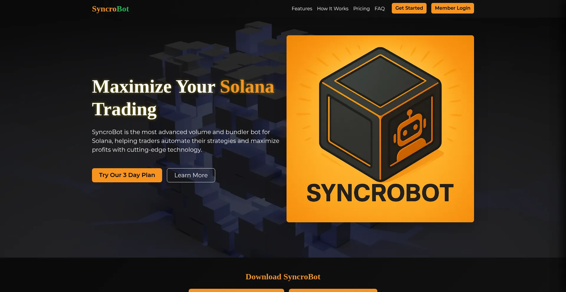Click the Learn More outlined button
Image resolution: width=566 pixels, height=292 pixels.
pyautogui.click(x=191, y=175)
